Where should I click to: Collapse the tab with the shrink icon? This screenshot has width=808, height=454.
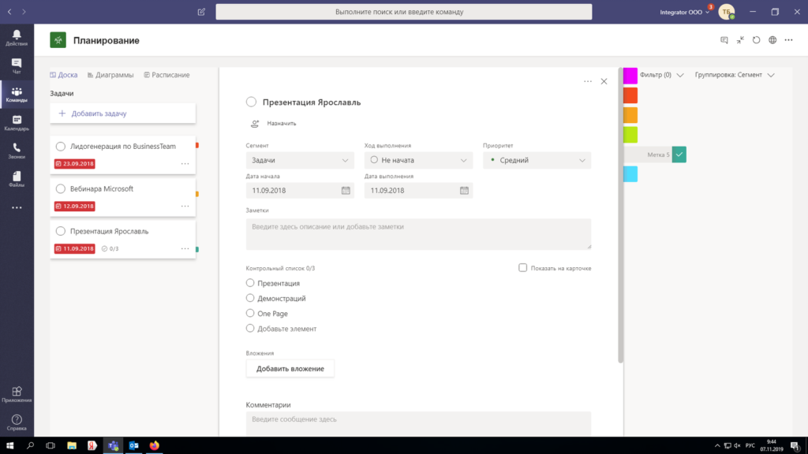(x=740, y=40)
